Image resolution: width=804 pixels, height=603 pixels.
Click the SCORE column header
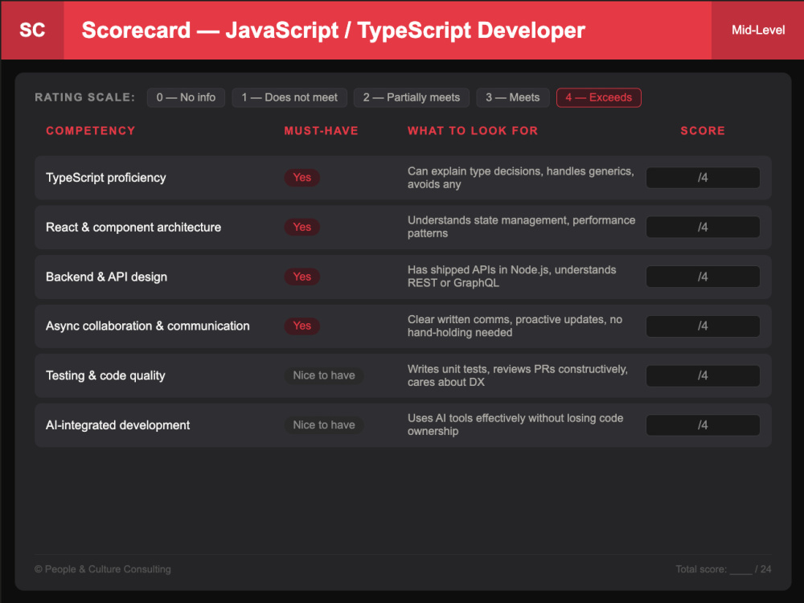(x=703, y=131)
